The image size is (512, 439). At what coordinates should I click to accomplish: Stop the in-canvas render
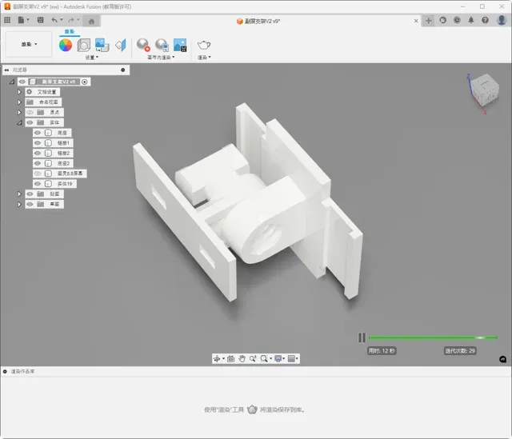point(143,45)
